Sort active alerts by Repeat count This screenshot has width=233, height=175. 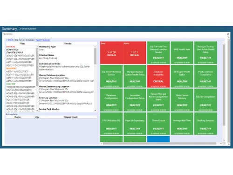point(71,117)
